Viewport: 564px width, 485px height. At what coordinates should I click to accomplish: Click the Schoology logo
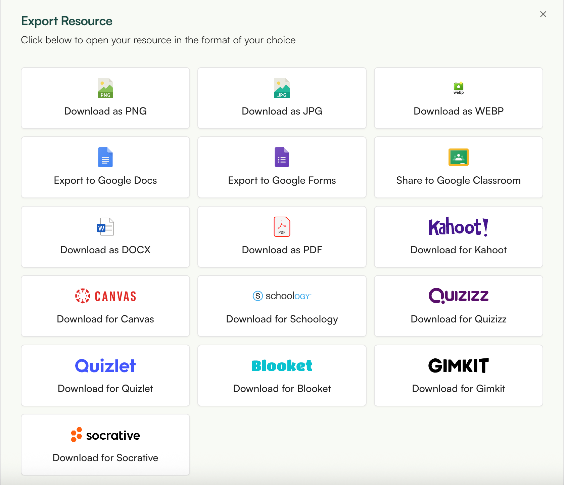coord(282,296)
